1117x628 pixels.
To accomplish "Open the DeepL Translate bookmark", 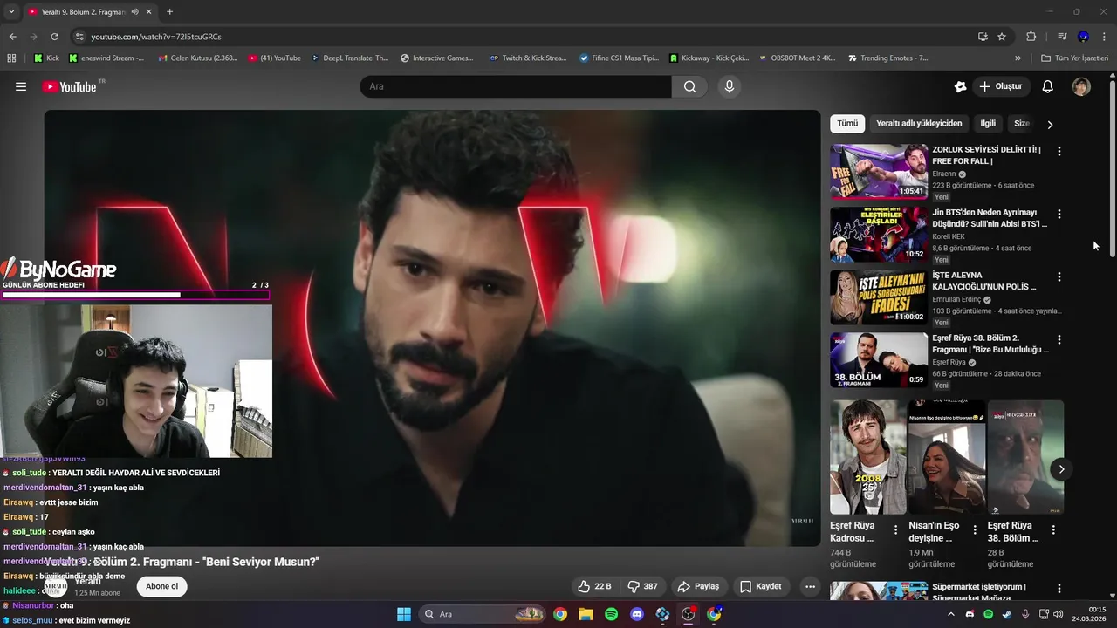I will 349,58.
